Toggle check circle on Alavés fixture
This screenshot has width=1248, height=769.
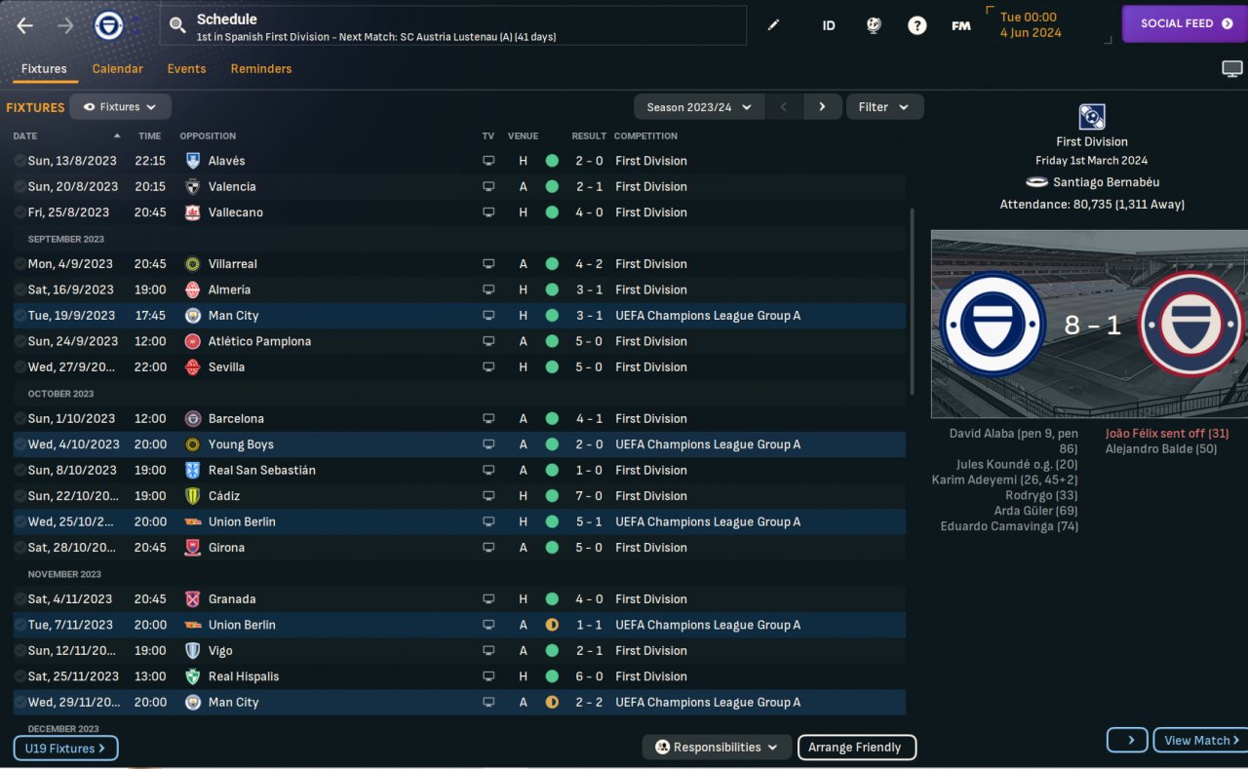[19, 161]
